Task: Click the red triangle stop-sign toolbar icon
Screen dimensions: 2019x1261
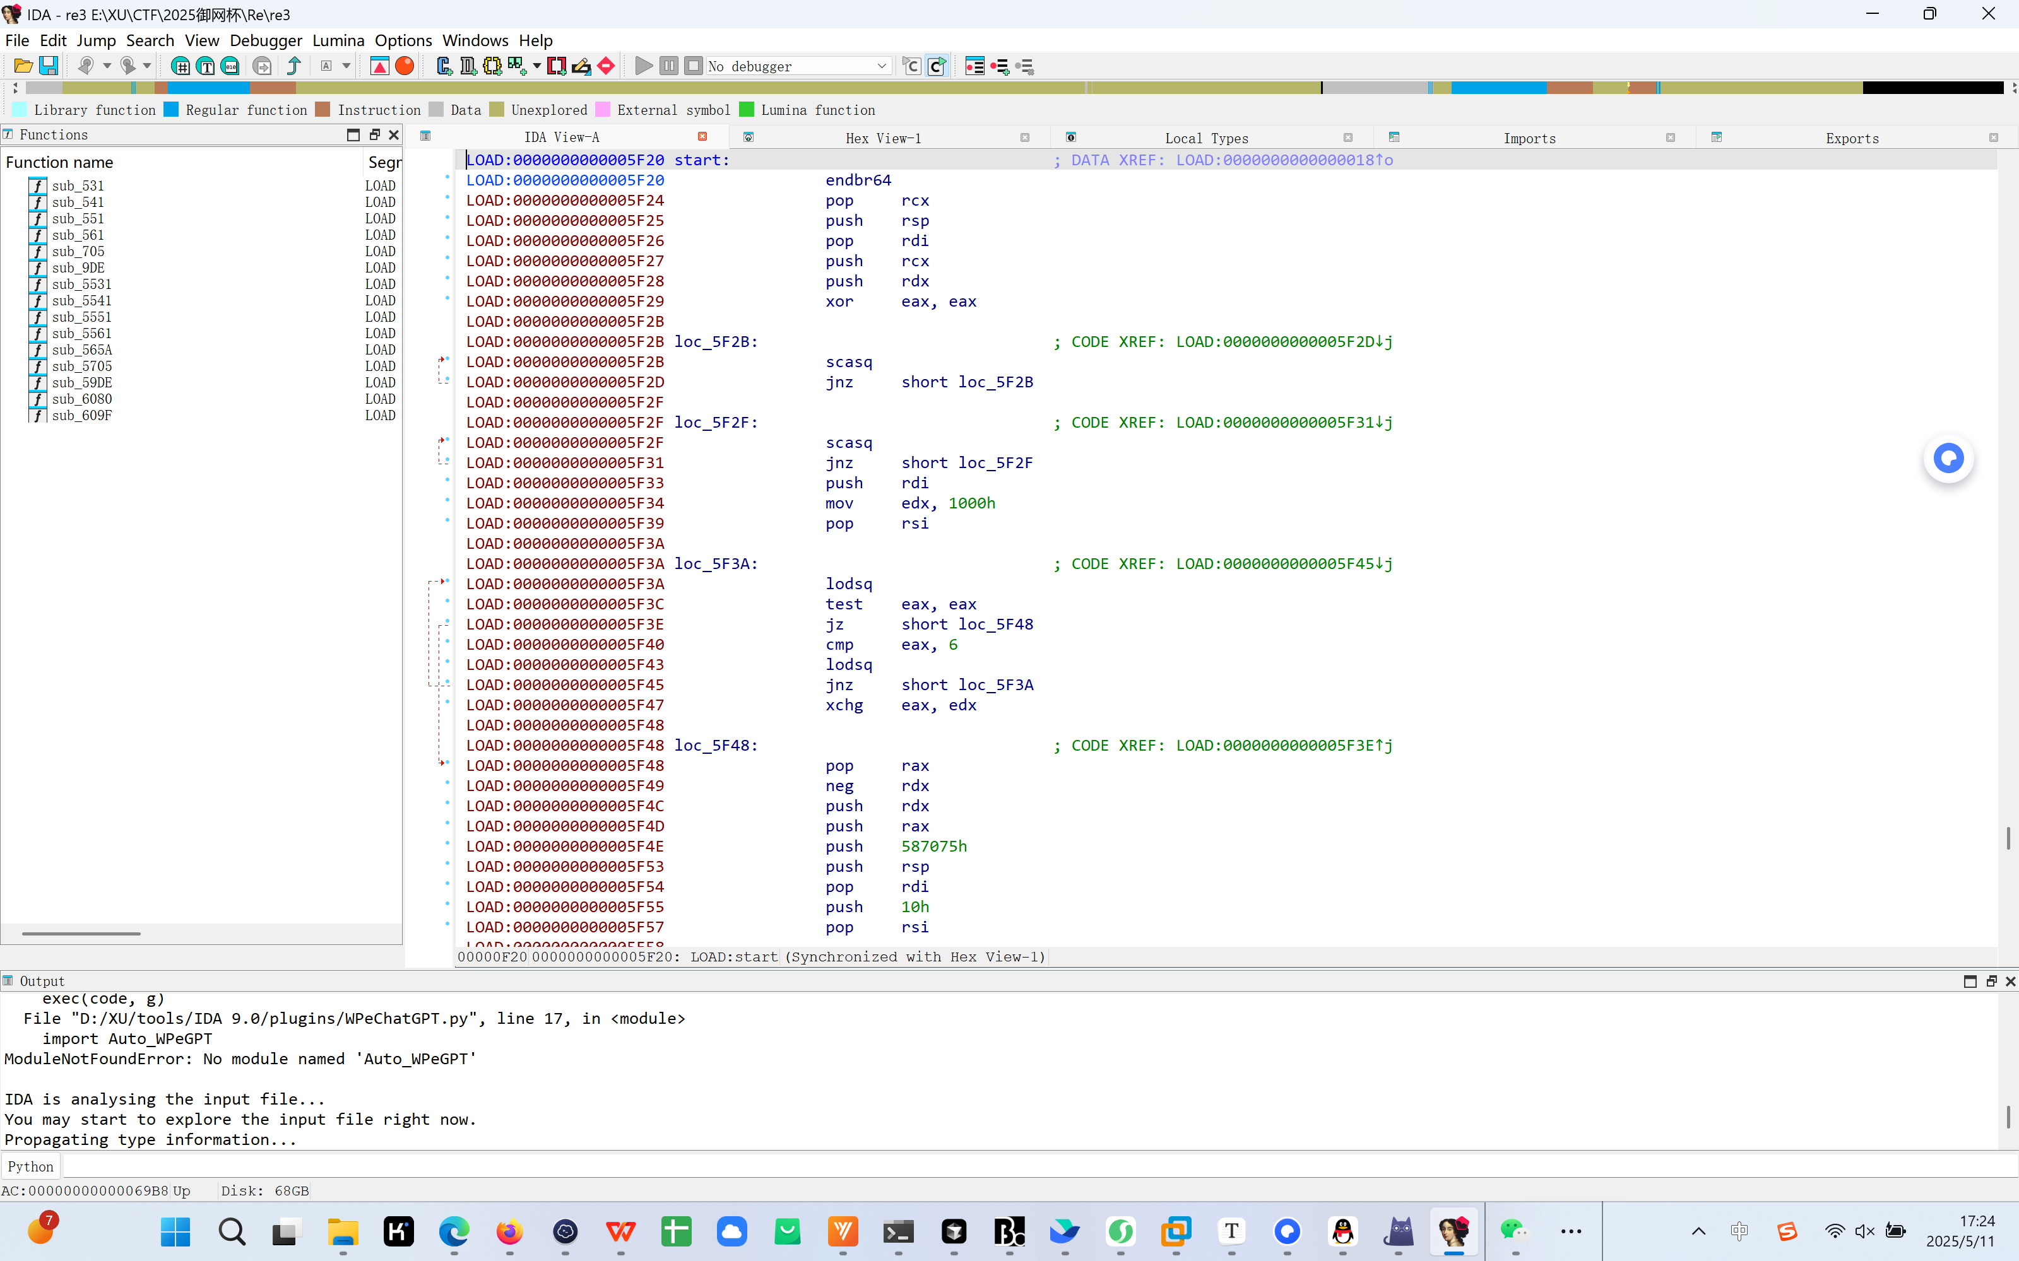Action: click(x=379, y=66)
